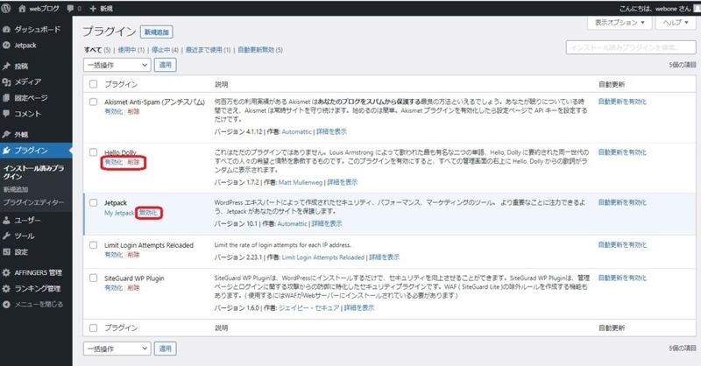Click 有効化 under SiteGuard WP Plugin
The image size is (701, 366).
pyautogui.click(x=114, y=288)
